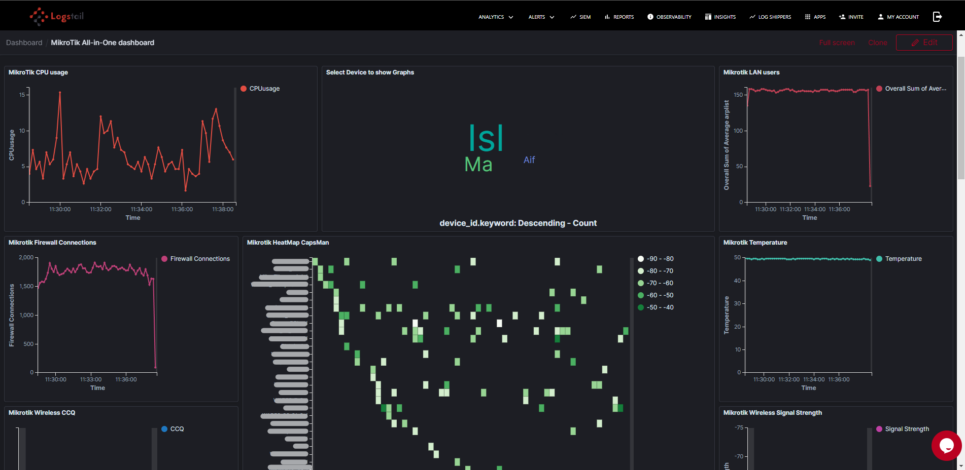Click the Apps grid icon
Image resolution: width=965 pixels, height=470 pixels.
(808, 17)
